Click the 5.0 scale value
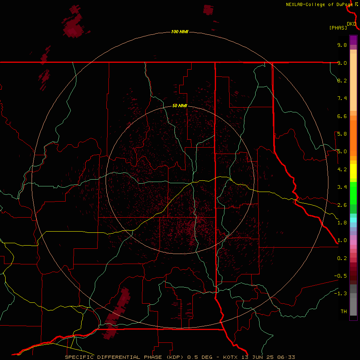 coord(342,152)
